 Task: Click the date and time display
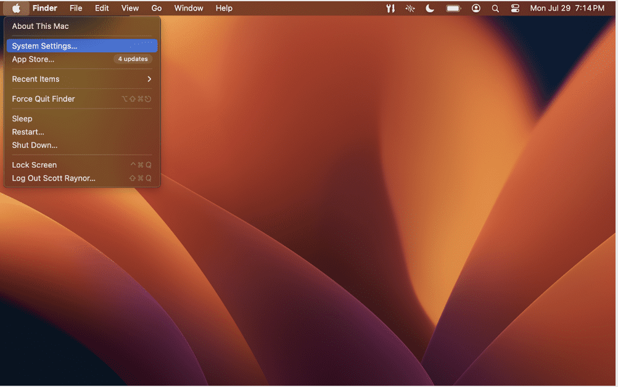[x=567, y=8]
